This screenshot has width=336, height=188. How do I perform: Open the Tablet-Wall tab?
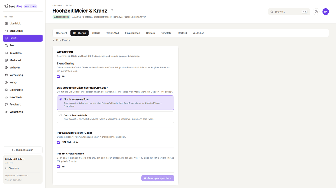click(x=113, y=33)
